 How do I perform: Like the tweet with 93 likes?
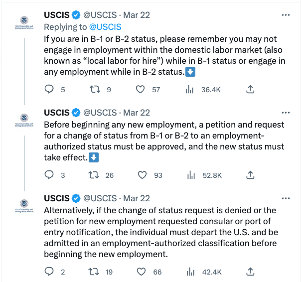click(141, 175)
